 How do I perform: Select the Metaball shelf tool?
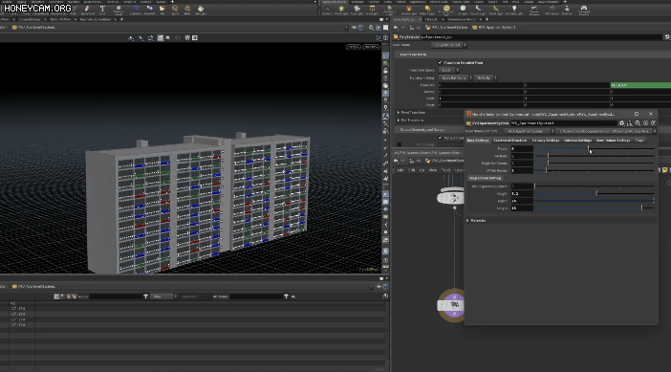coord(149,10)
